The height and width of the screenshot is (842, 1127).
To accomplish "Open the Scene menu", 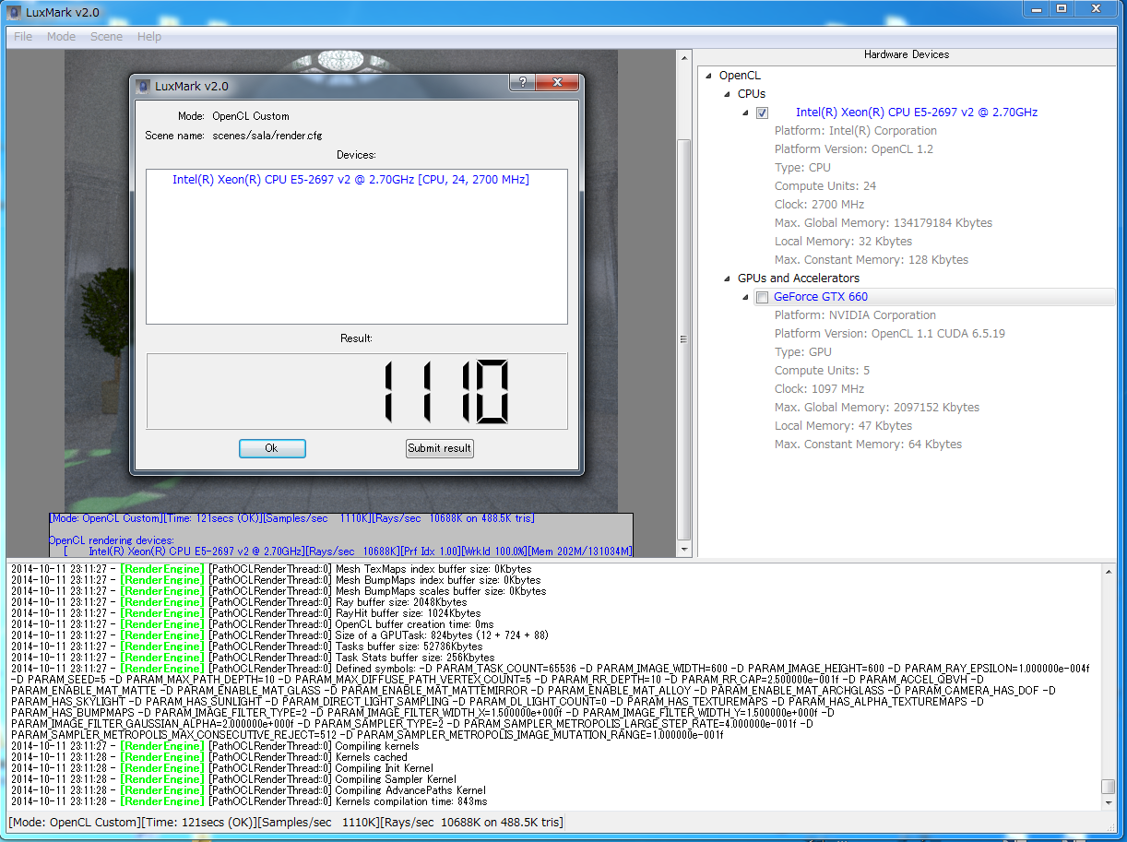I will 106,37.
